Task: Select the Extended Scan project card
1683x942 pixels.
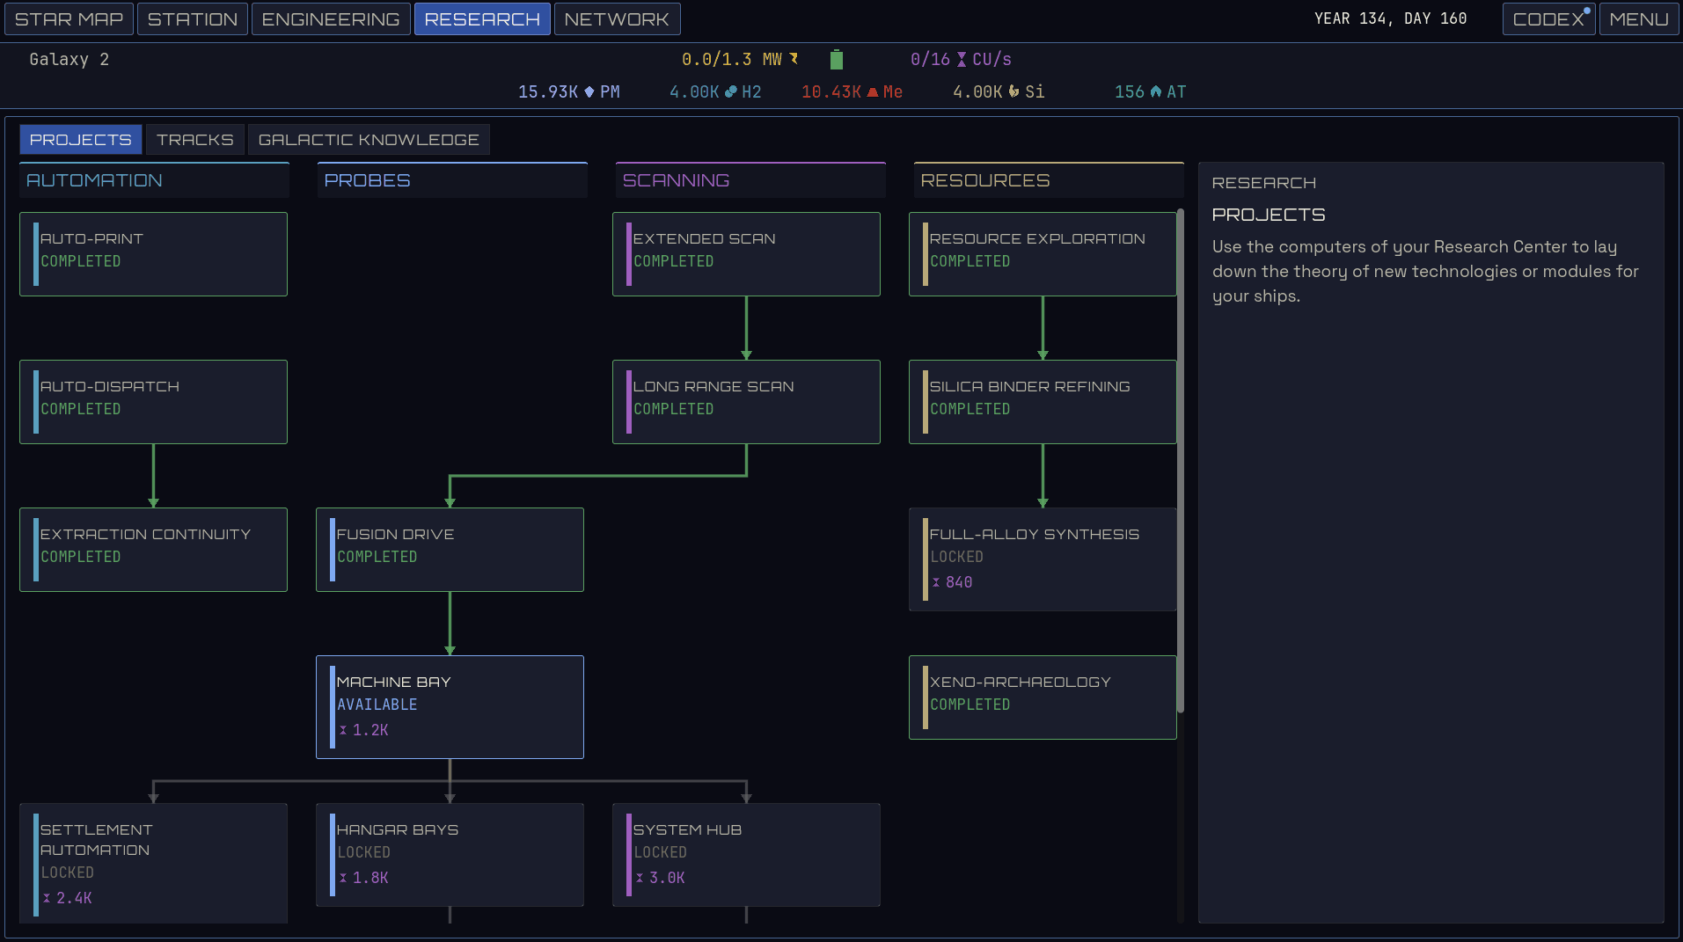Action: tap(746, 254)
